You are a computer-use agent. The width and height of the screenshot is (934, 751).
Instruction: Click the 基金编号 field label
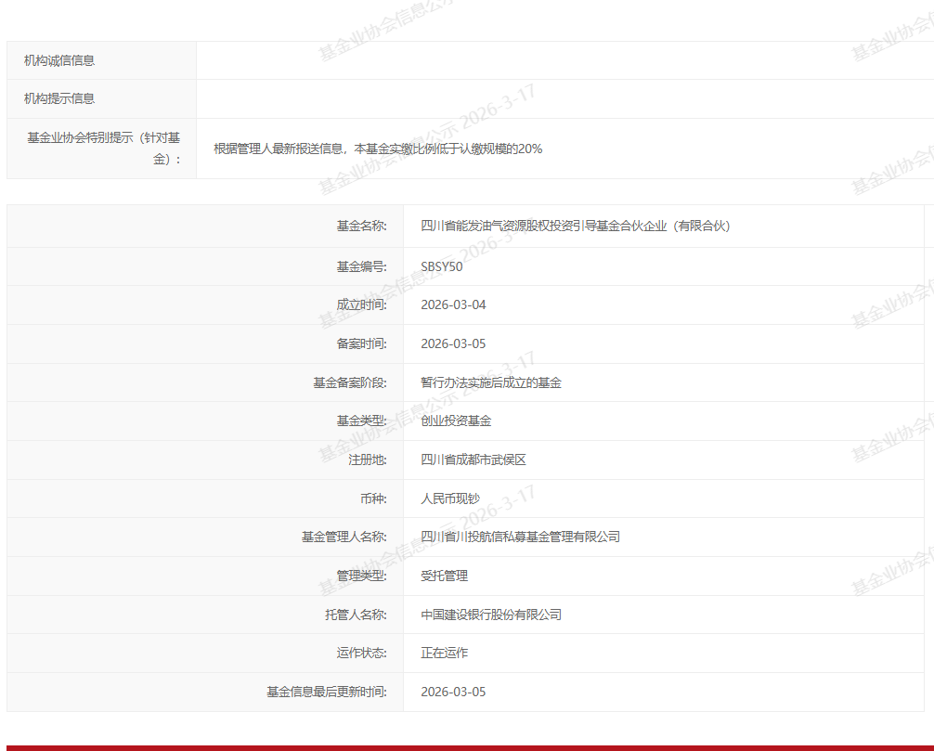[361, 266]
